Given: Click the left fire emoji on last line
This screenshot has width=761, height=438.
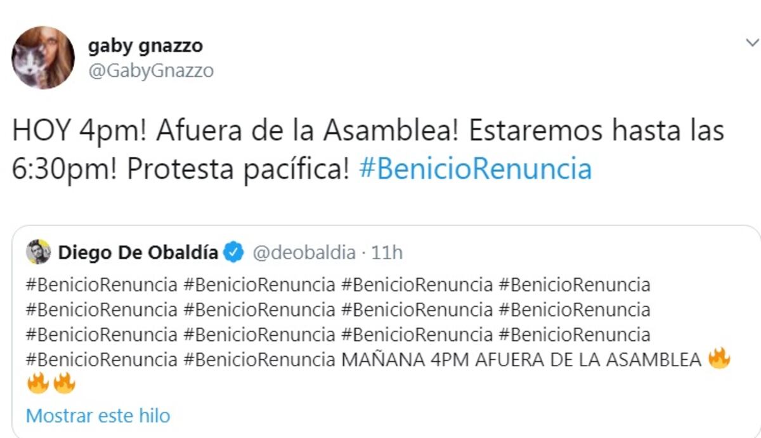Looking at the screenshot, I should click(x=38, y=384).
